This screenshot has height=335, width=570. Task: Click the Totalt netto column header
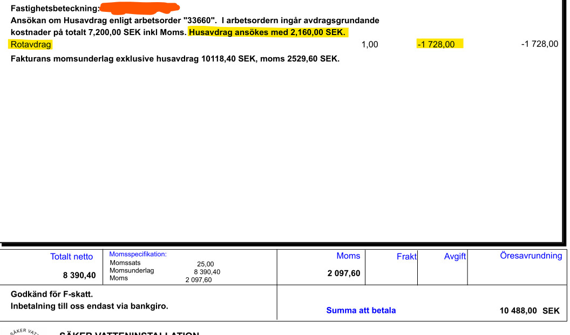pos(71,257)
